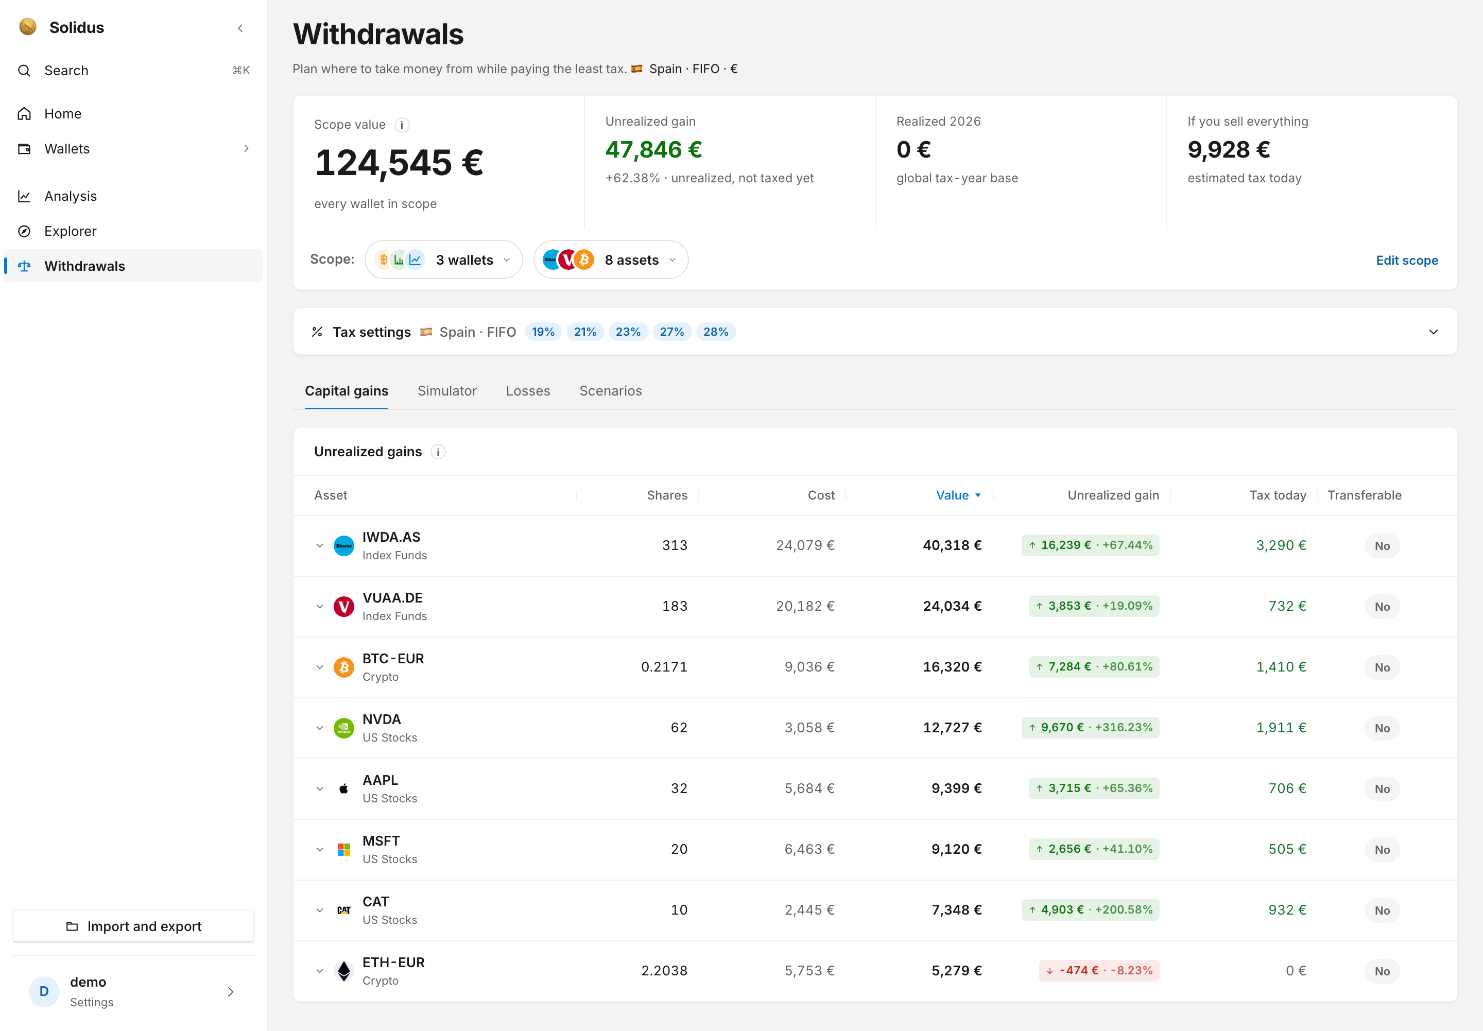Open the 3 wallets dropdown
Image resolution: width=1483 pixels, height=1031 pixels.
click(444, 260)
